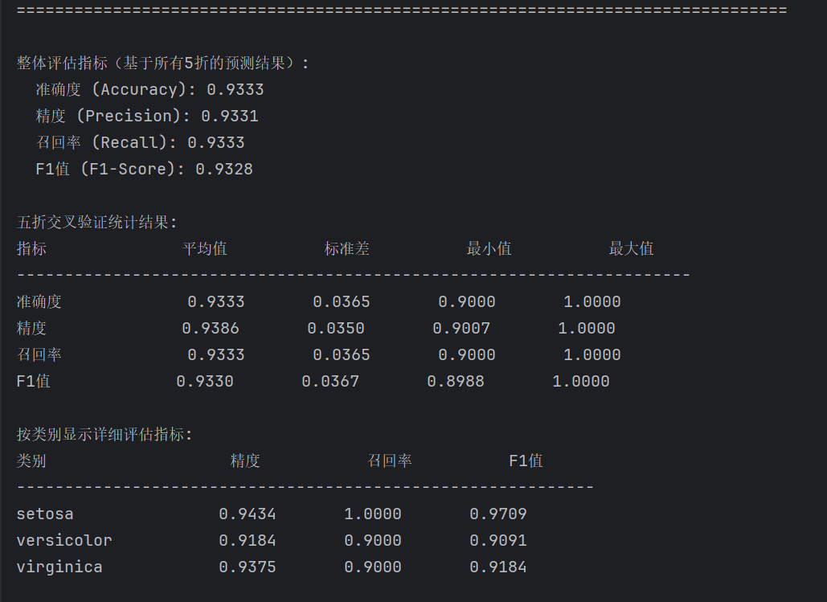Screen dimensions: 827x602
Task: Click the F1值 standard deviation 0.0367
Action: coord(330,381)
